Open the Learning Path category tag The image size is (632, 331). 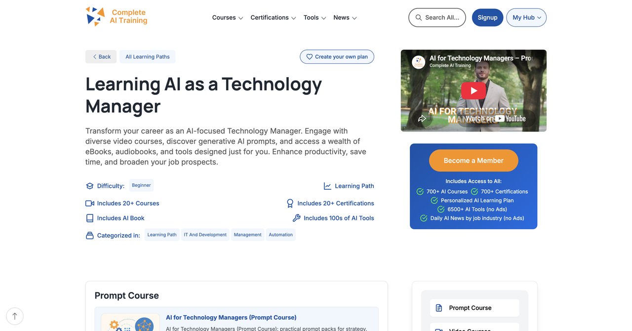click(x=162, y=235)
